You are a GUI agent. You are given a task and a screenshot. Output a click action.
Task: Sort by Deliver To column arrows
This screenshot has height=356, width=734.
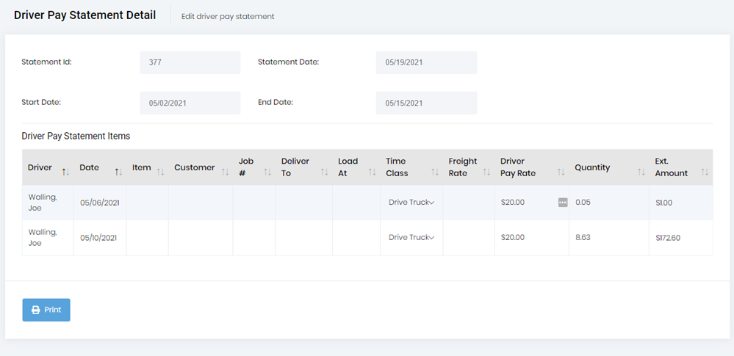pos(325,172)
